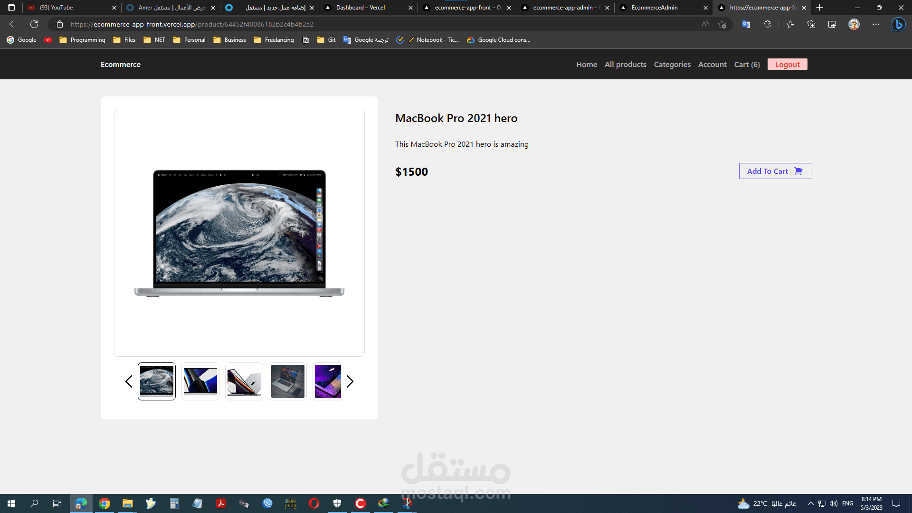
Task: Select the second MacBook thumbnail
Action: 200,381
